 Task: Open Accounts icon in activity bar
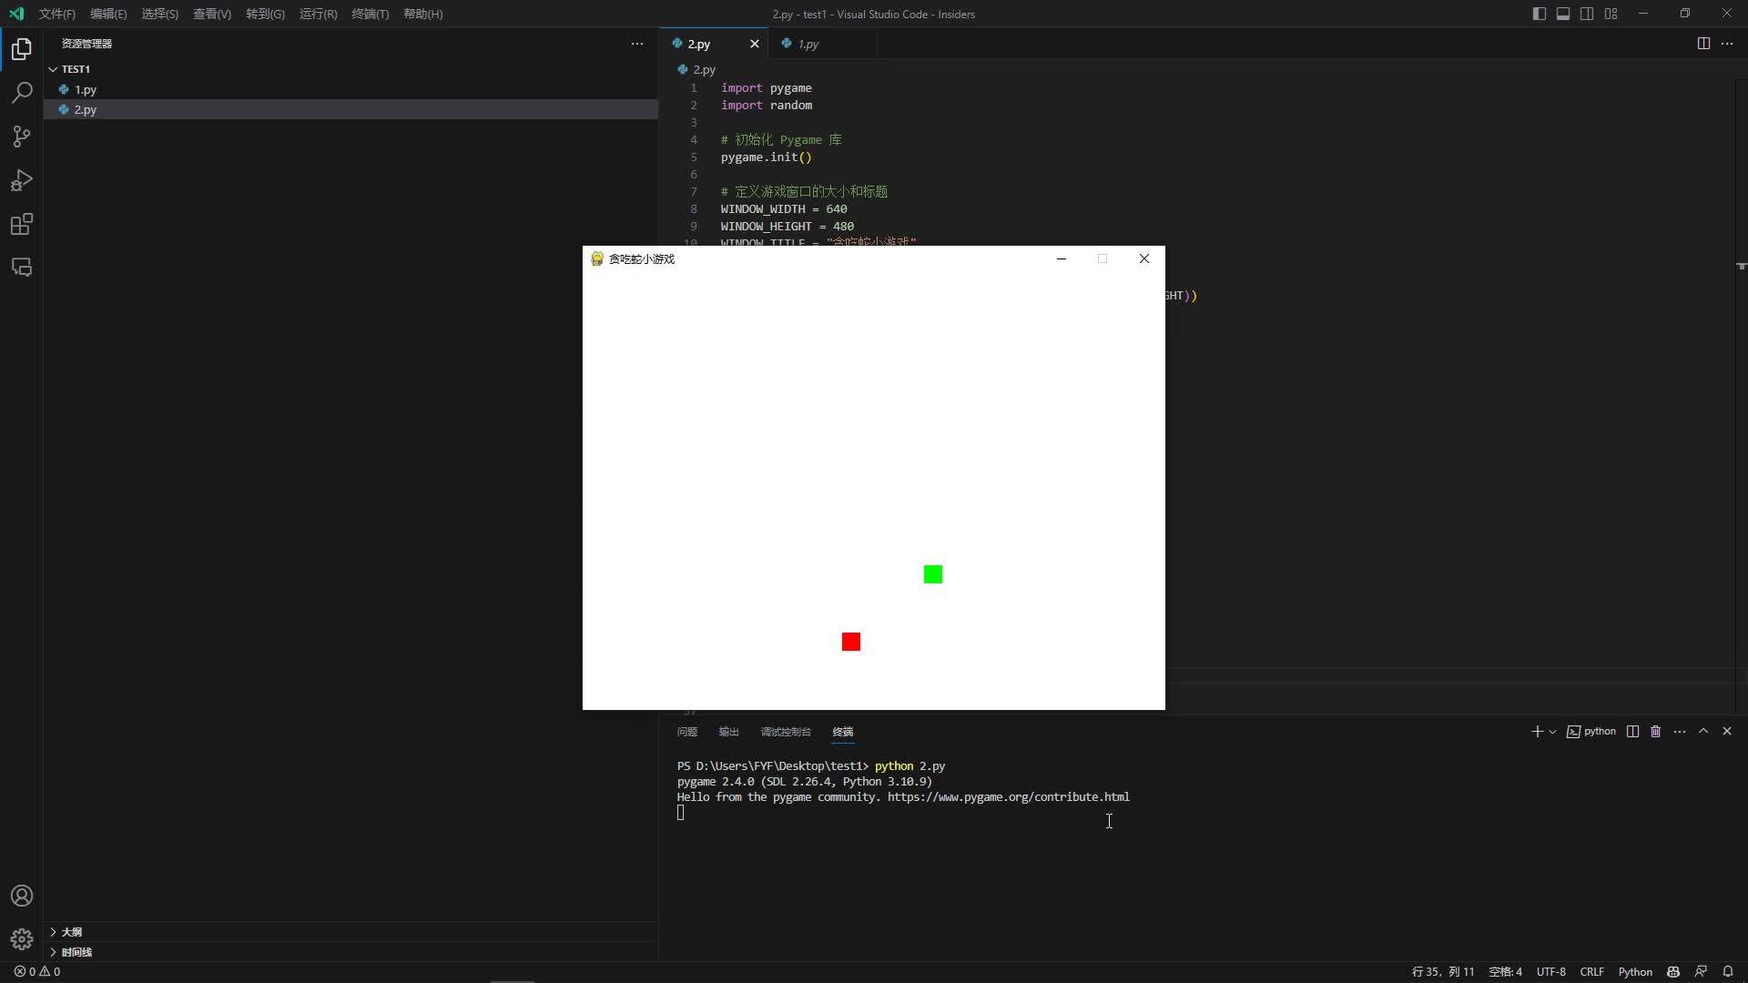click(x=21, y=896)
